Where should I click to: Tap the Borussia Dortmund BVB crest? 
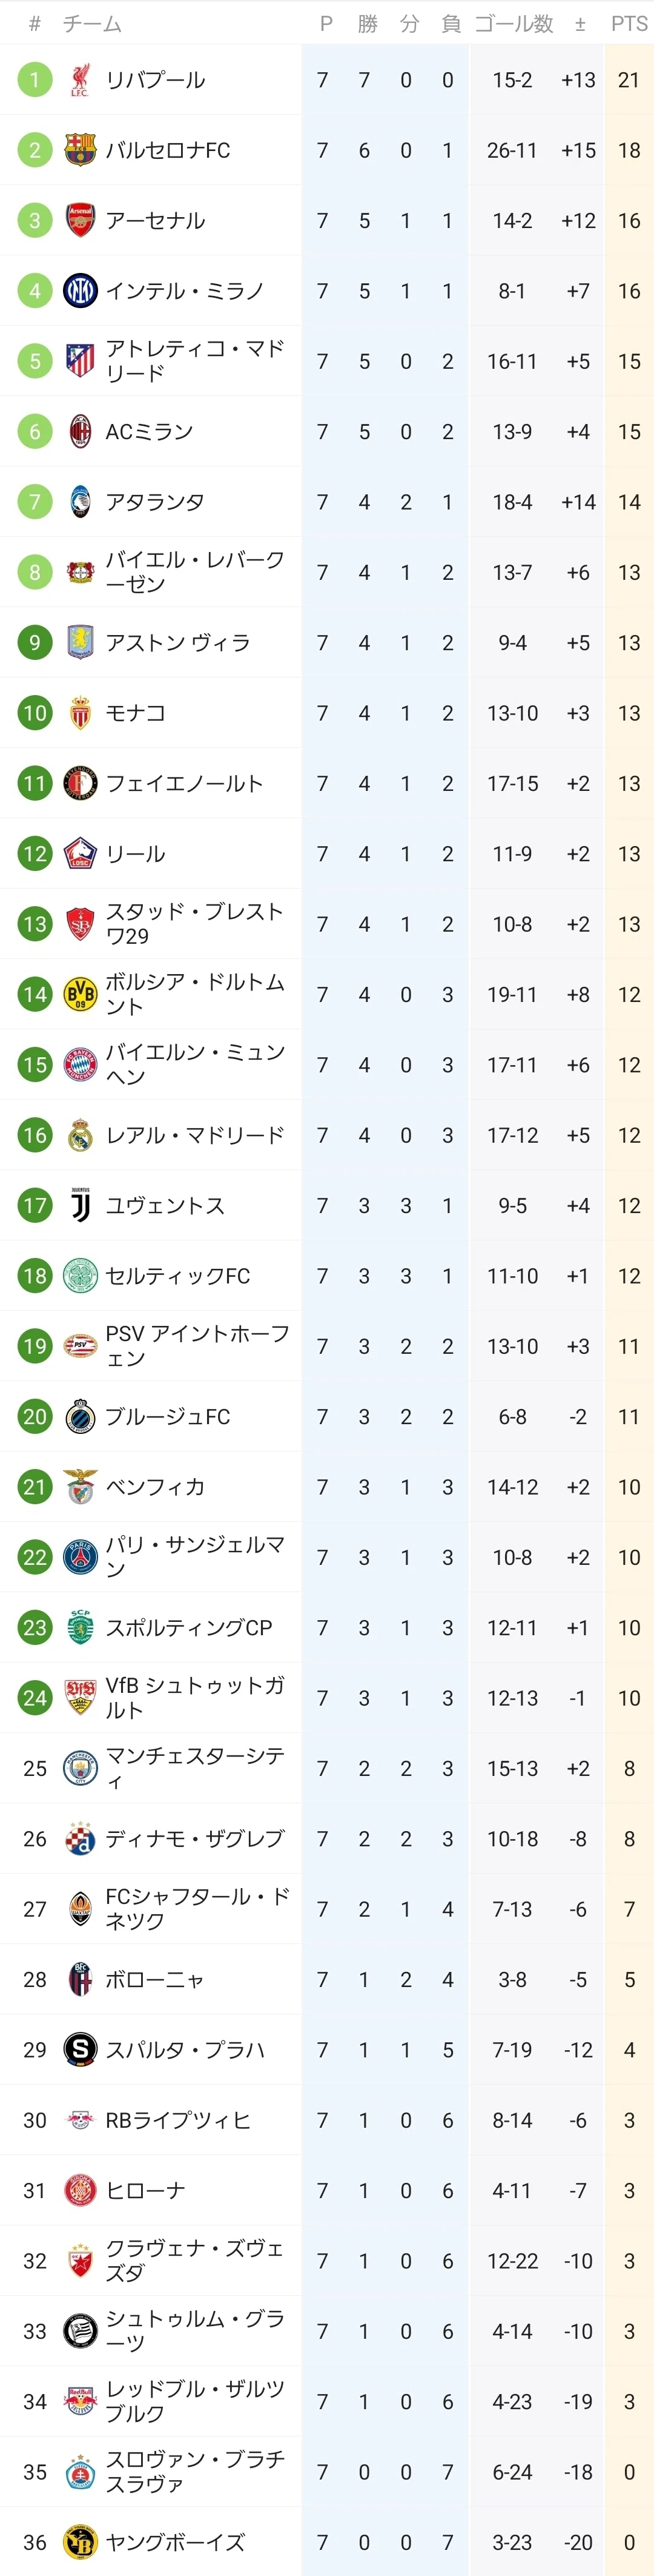[x=80, y=994]
